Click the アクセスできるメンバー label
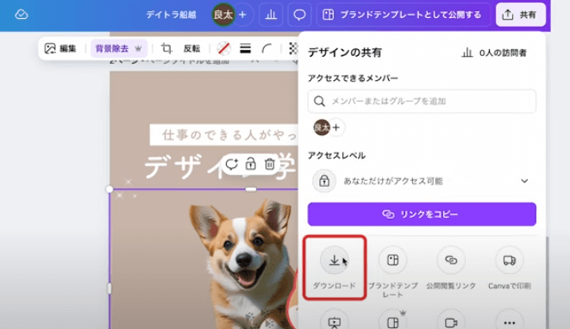 pos(353,78)
